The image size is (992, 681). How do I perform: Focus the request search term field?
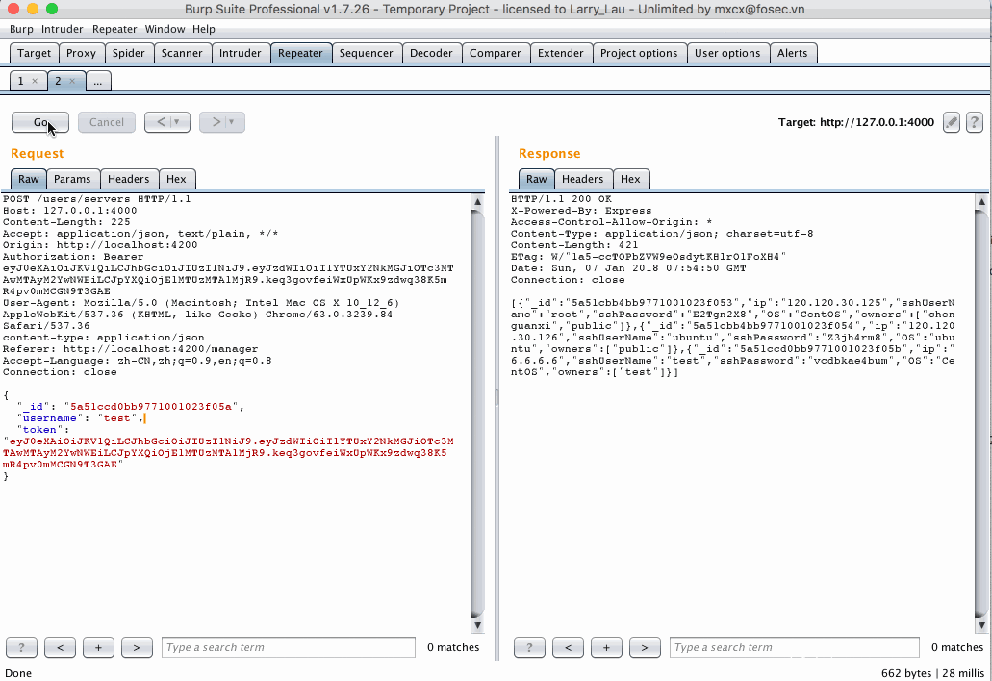point(289,647)
